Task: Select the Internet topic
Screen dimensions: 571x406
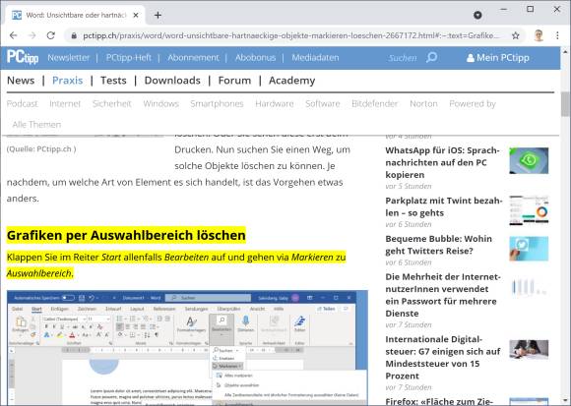Action: pyautogui.click(x=65, y=104)
